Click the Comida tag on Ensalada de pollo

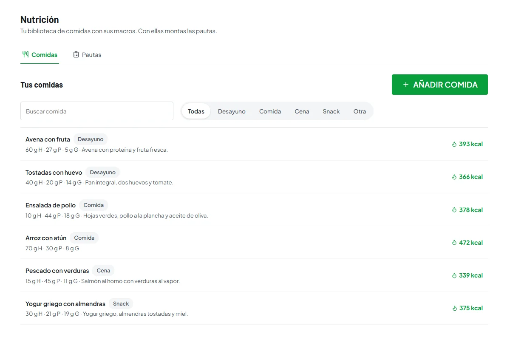[93, 205]
